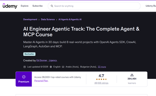Click the learners people icon
The height and width of the screenshot is (96, 156).
tap(132, 75)
